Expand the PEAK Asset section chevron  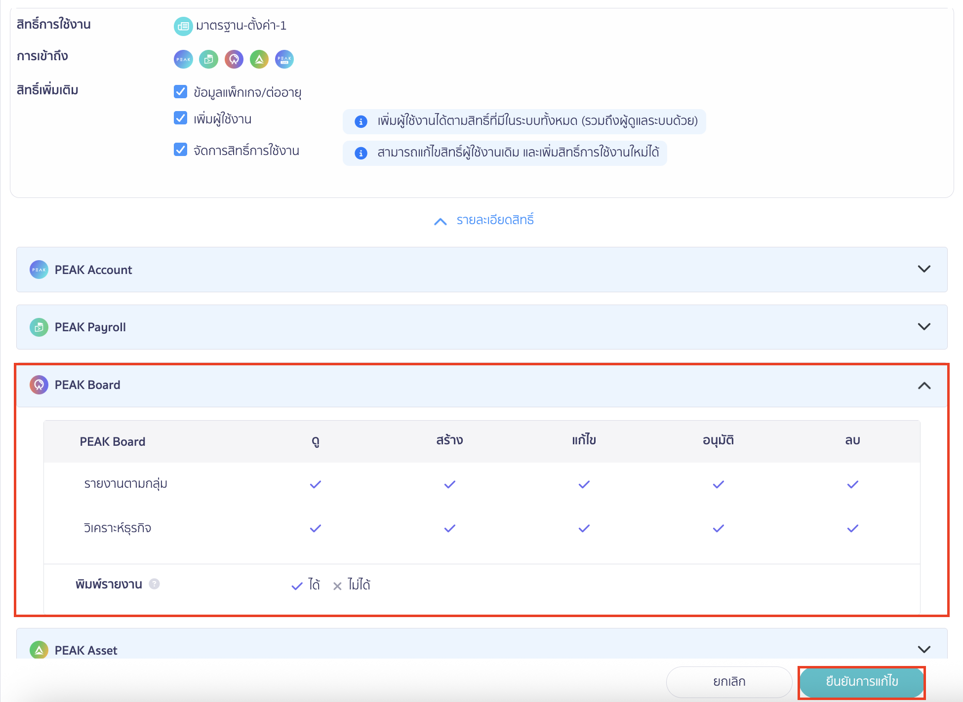[x=924, y=649]
